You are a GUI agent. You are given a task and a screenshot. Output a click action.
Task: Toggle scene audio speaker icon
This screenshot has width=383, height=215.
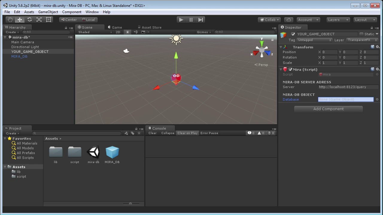click(135, 32)
